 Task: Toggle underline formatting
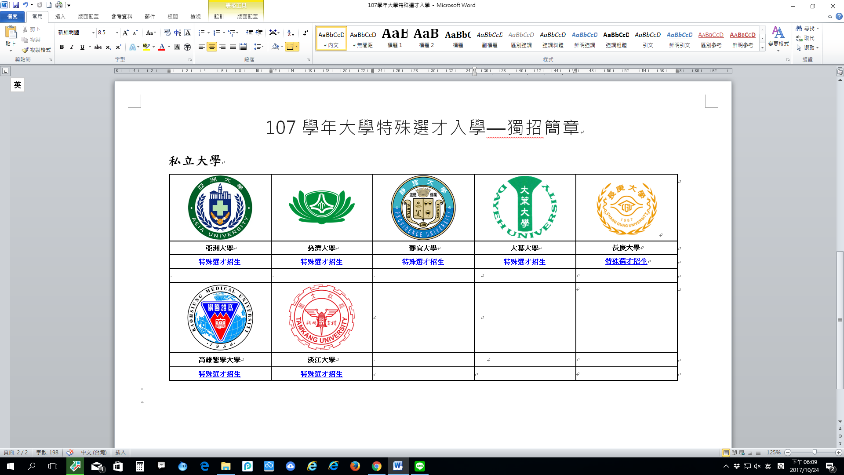tap(82, 47)
